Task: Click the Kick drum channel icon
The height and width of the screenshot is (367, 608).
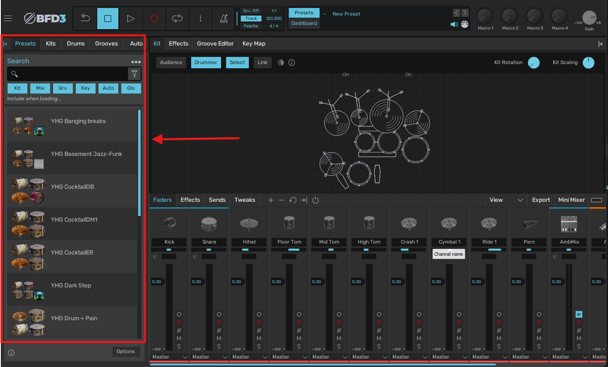Action: (169, 223)
